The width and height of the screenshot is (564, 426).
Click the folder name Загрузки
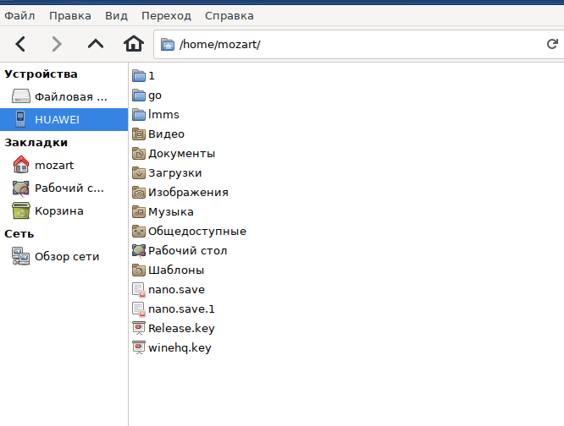(x=175, y=173)
